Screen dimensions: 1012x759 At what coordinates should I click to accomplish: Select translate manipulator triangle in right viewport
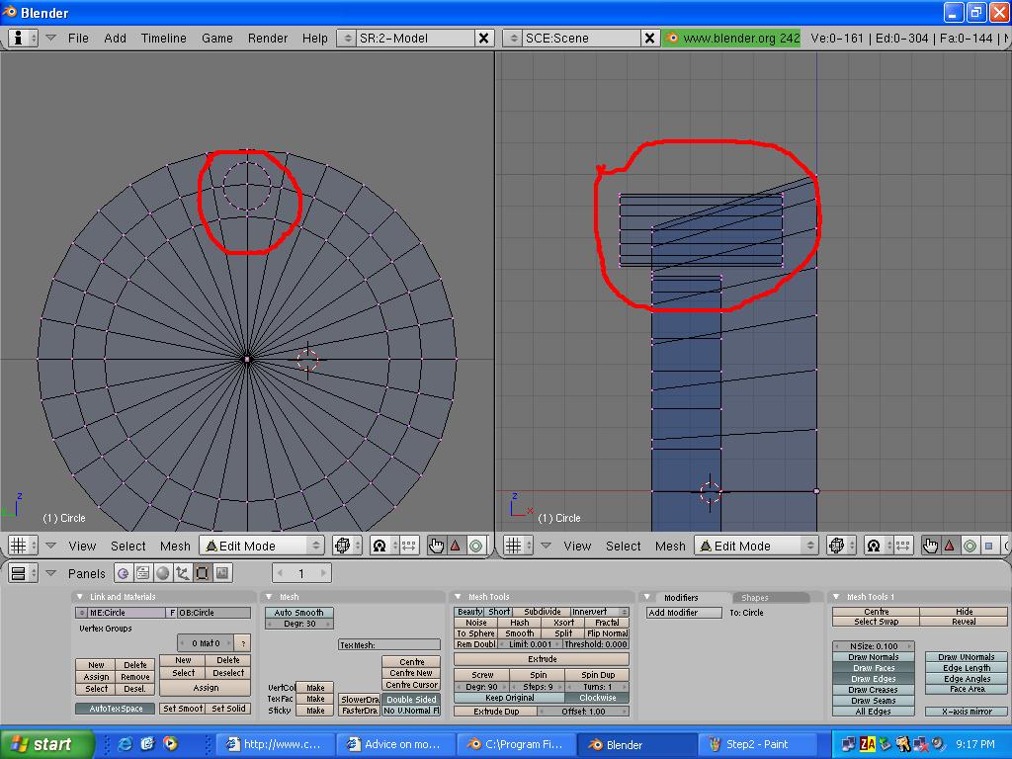(950, 546)
